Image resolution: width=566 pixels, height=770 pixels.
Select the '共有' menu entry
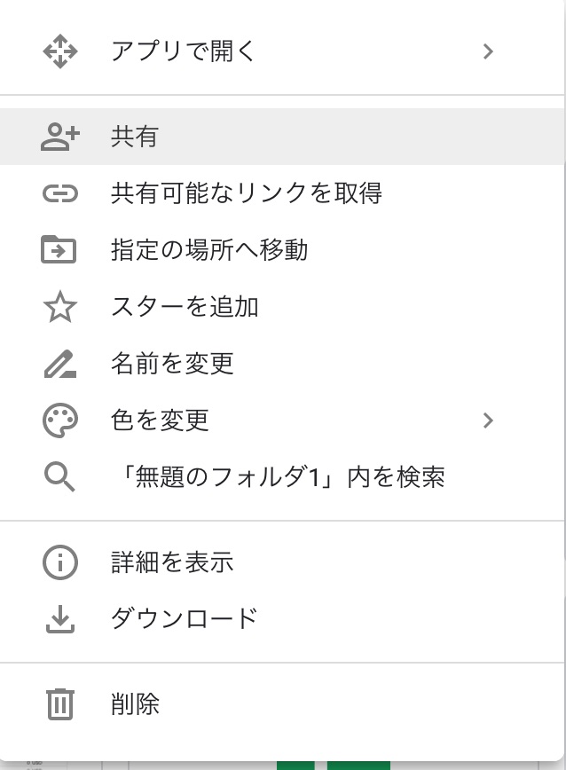pyautogui.click(x=135, y=137)
